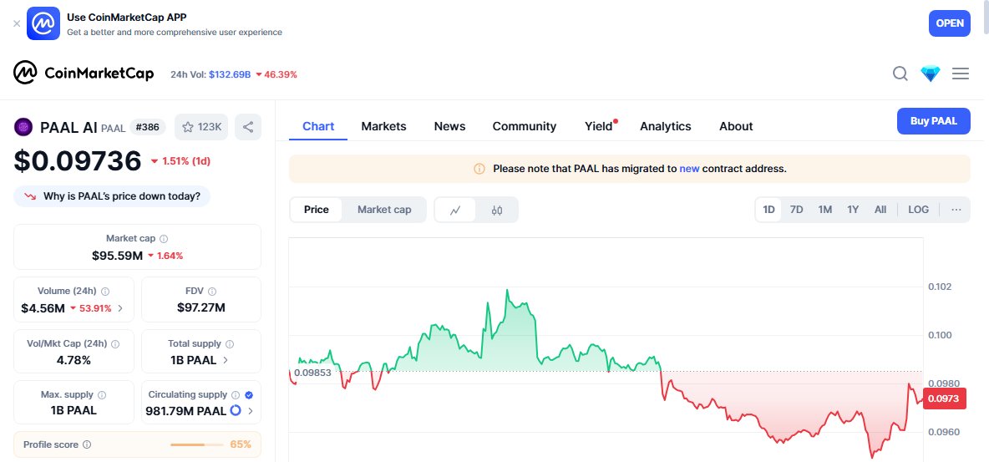Follow the 'new' contract address link
989x462 pixels.
tap(689, 169)
